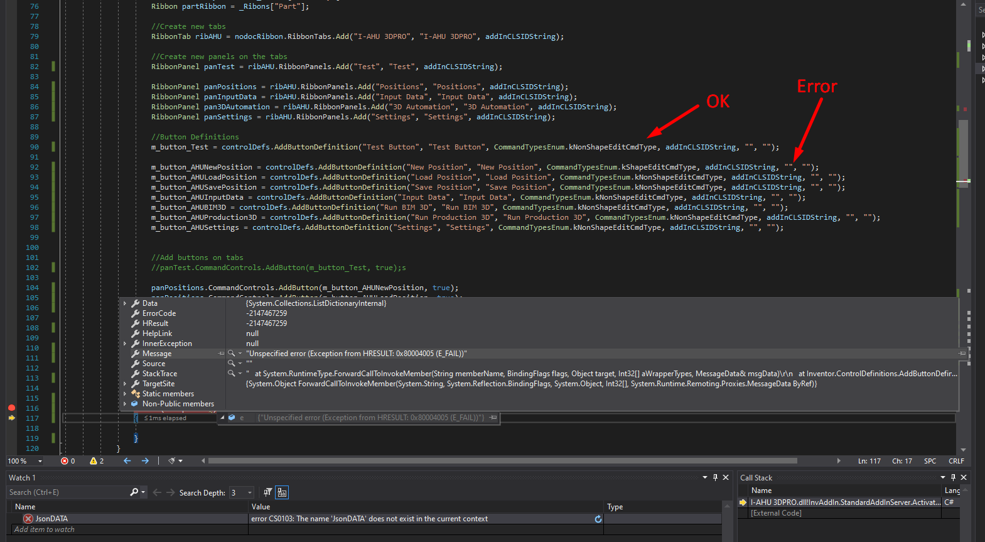
Task: Open the StackTrace value visualizer magnifier
Action: pos(231,374)
